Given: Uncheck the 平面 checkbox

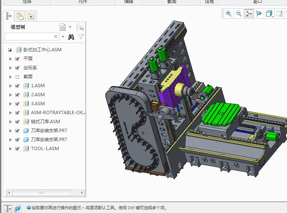Looking at the screenshot, I should (18, 59).
